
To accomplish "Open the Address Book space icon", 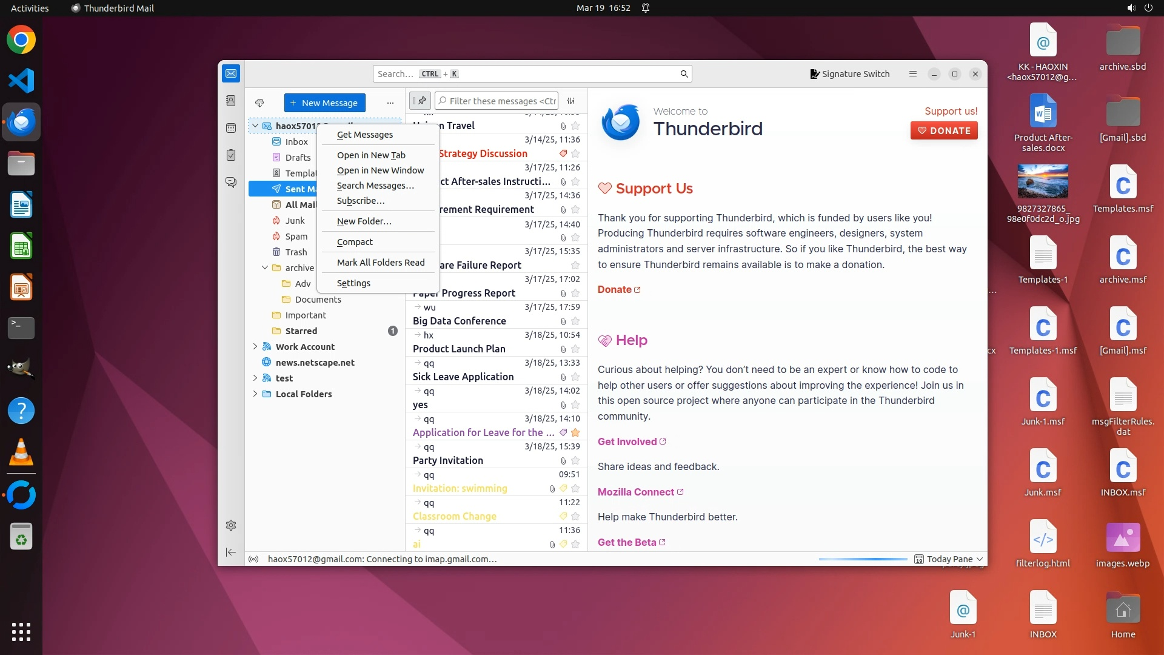I will pos(231,101).
